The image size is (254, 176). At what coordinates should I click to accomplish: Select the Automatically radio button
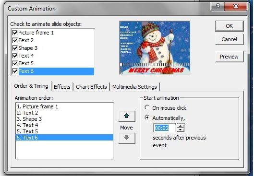[147, 117]
